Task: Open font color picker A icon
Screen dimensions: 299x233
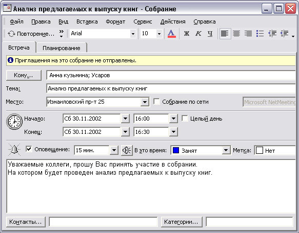Action: tap(172, 34)
